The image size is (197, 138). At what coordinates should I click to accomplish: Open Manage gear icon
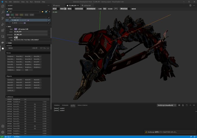3,132
